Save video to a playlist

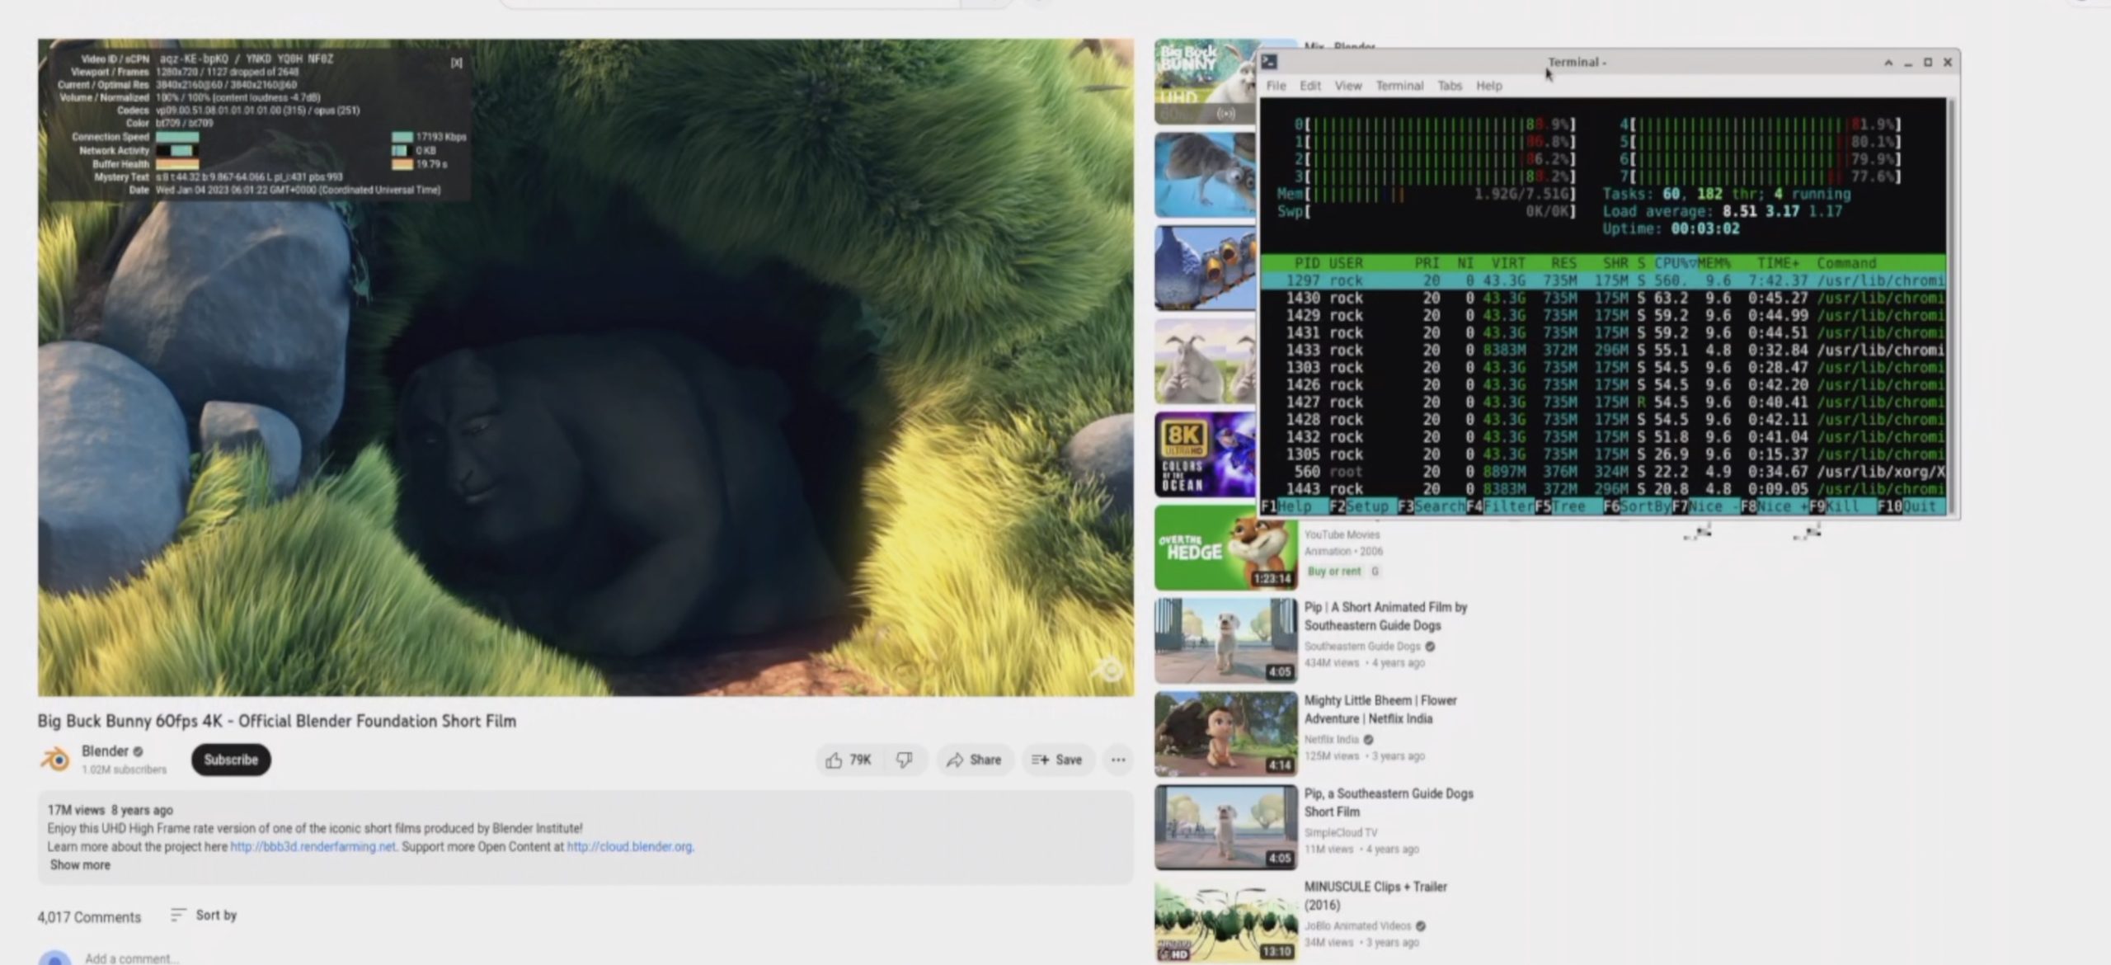point(1056,760)
